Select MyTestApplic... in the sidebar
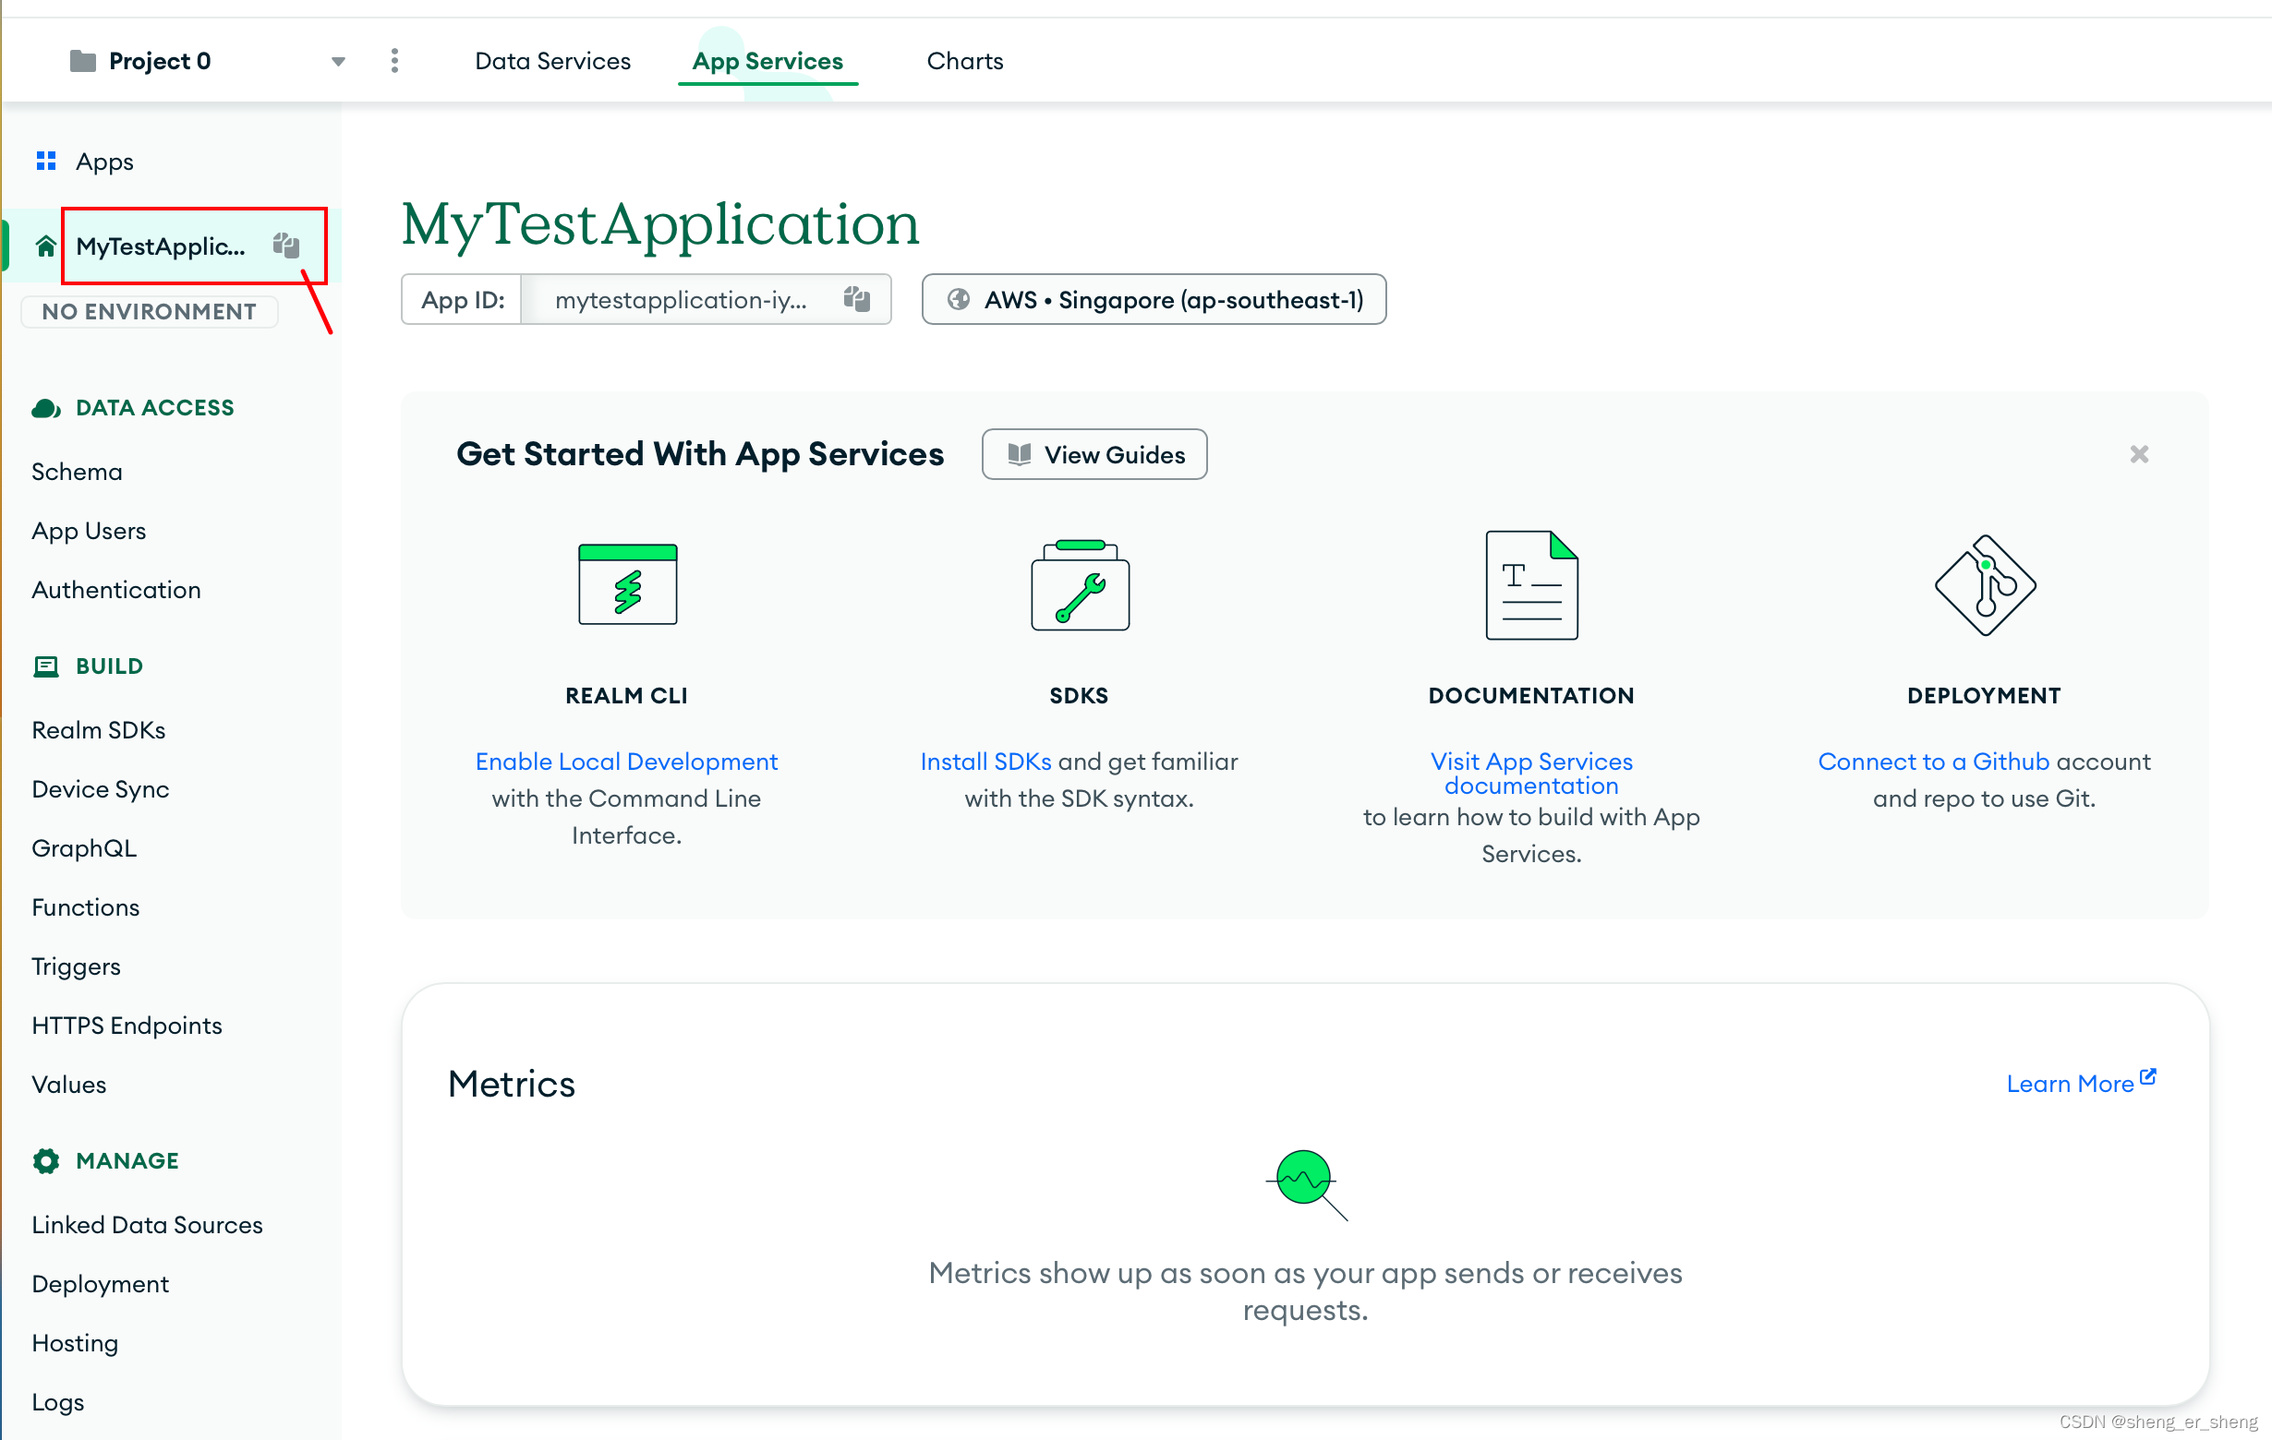Screen dimensions: 2272x1440 (x=161, y=247)
